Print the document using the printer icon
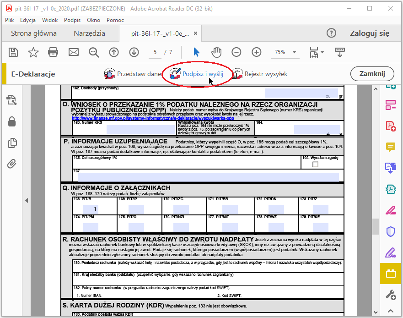This screenshot has width=403, height=318. point(53,52)
